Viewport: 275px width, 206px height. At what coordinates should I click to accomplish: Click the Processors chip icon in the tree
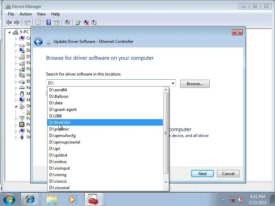(22, 125)
